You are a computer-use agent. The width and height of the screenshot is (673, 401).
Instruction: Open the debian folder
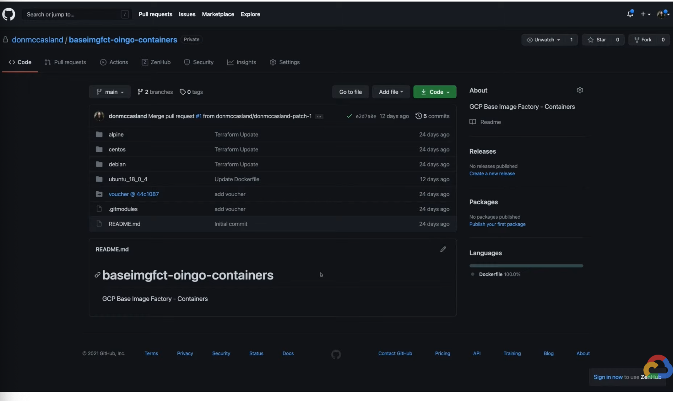[x=117, y=164]
